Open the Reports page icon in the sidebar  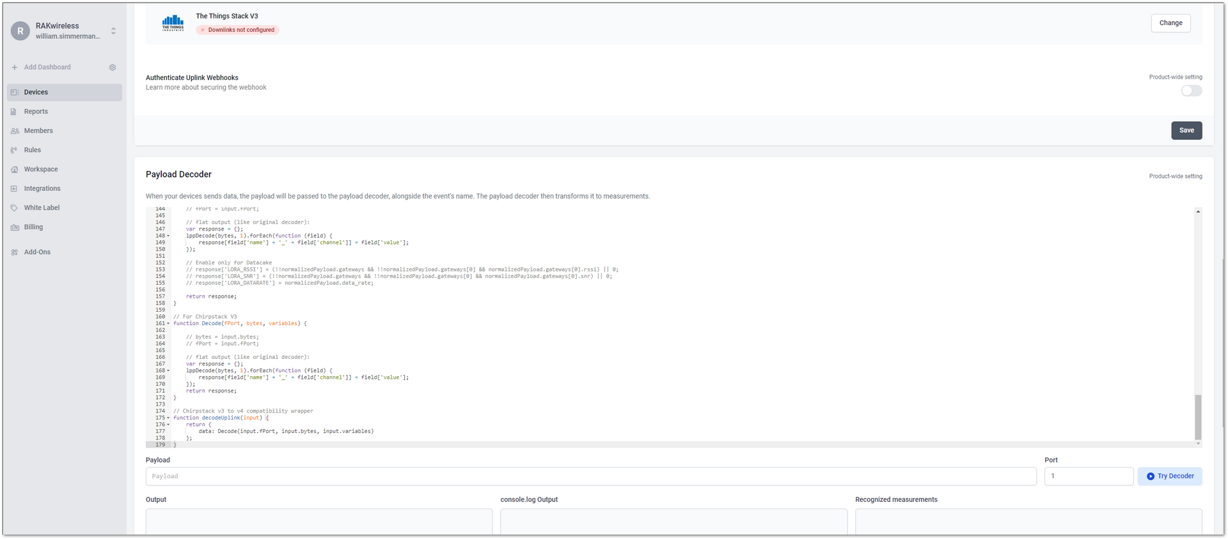pyautogui.click(x=14, y=112)
